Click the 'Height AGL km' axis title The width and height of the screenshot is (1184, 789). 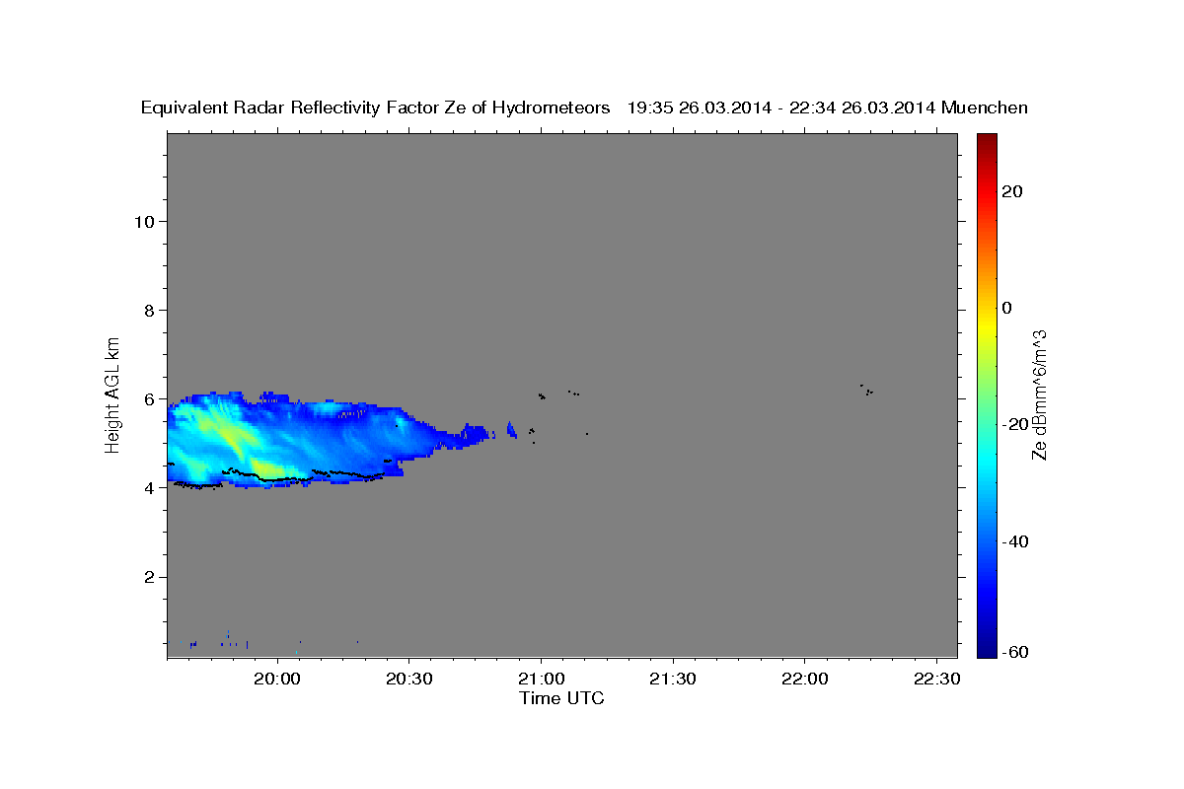(113, 394)
